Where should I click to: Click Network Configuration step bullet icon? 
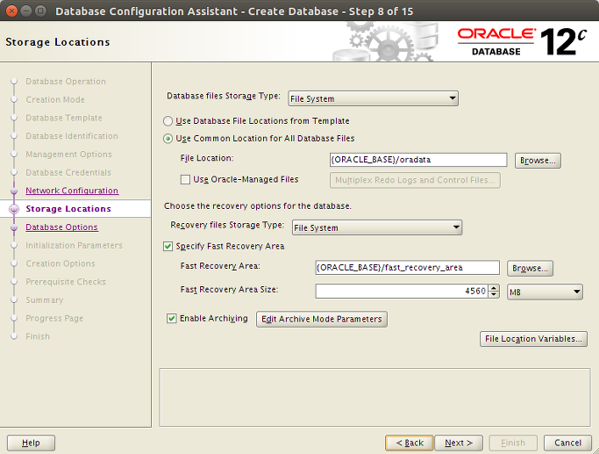14,191
